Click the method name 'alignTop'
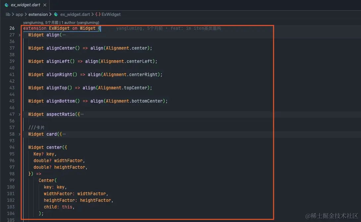 point(57,88)
